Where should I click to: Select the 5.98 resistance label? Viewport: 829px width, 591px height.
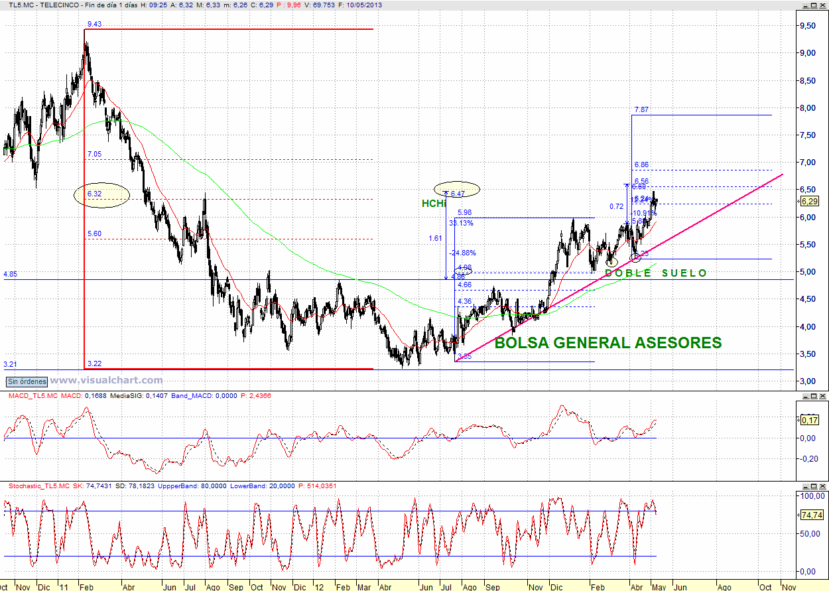point(464,212)
